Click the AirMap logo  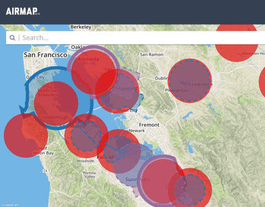pyautogui.click(x=23, y=12)
